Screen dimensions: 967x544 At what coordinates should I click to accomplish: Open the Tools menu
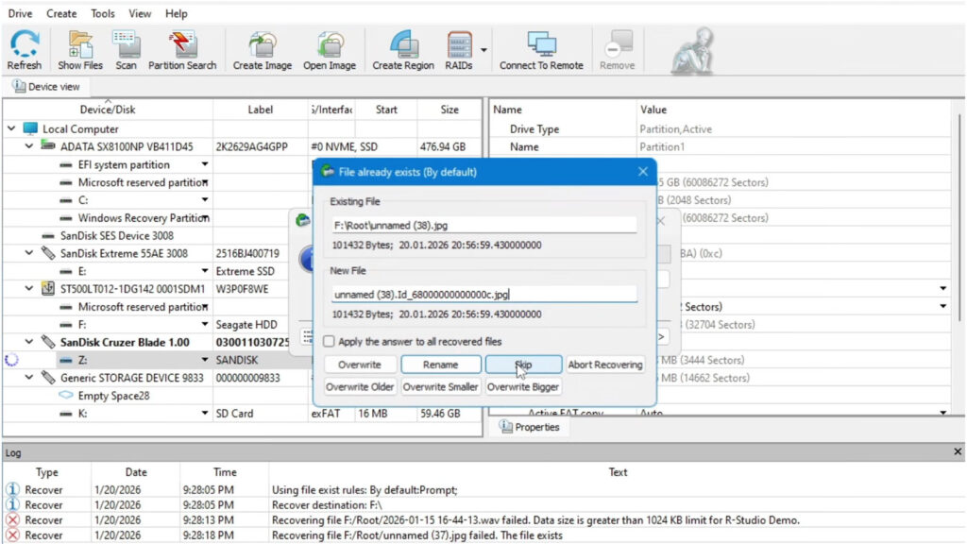(x=102, y=13)
